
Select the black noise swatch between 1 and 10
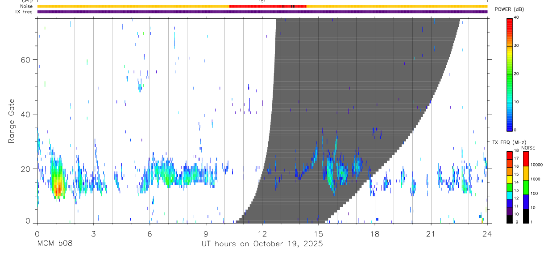[x=526, y=216]
